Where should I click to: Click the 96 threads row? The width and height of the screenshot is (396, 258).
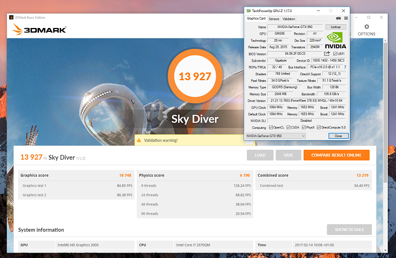(195, 214)
